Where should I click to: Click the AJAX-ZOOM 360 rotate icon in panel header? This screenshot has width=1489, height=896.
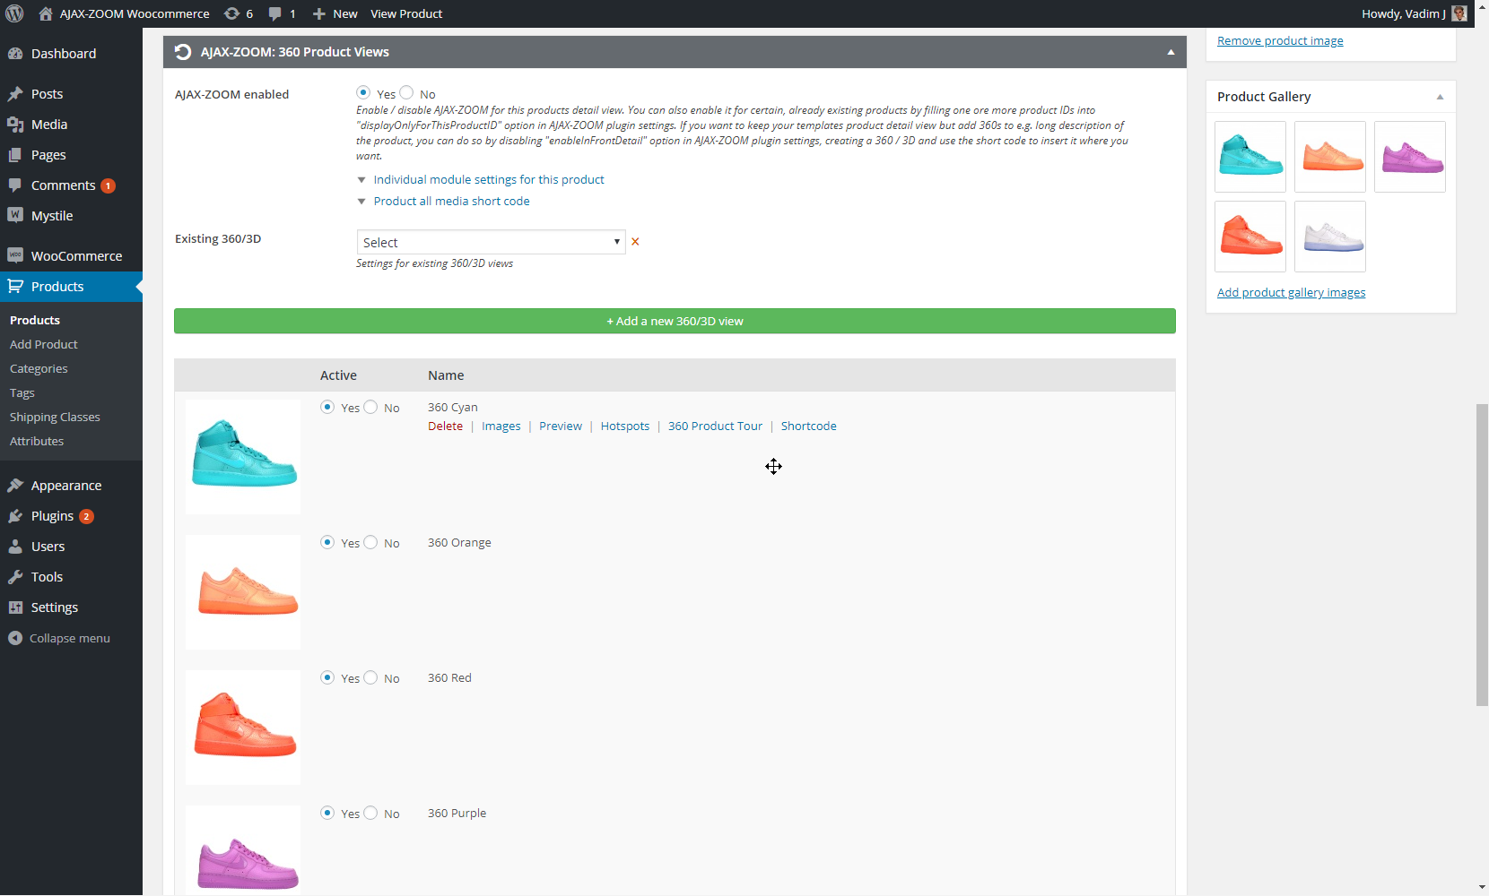pyautogui.click(x=183, y=52)
